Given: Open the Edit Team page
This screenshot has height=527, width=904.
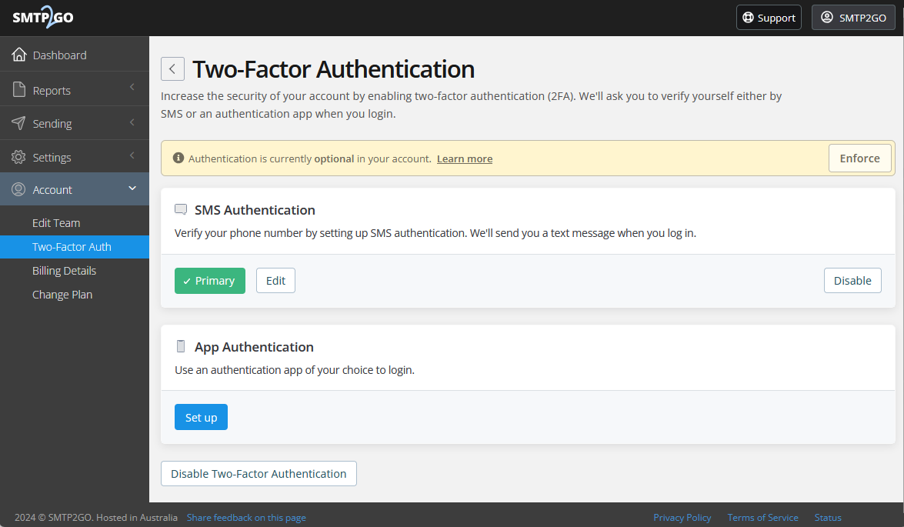Looking at the screenshot, I should [x=56, y=223].
